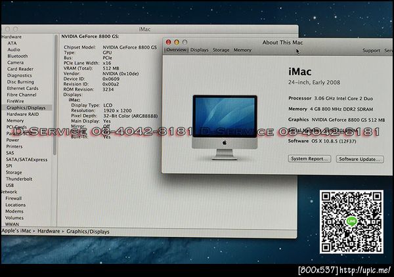
Task: Open the Displays tab
Action: pyautogui.click(x=199, y=50)
